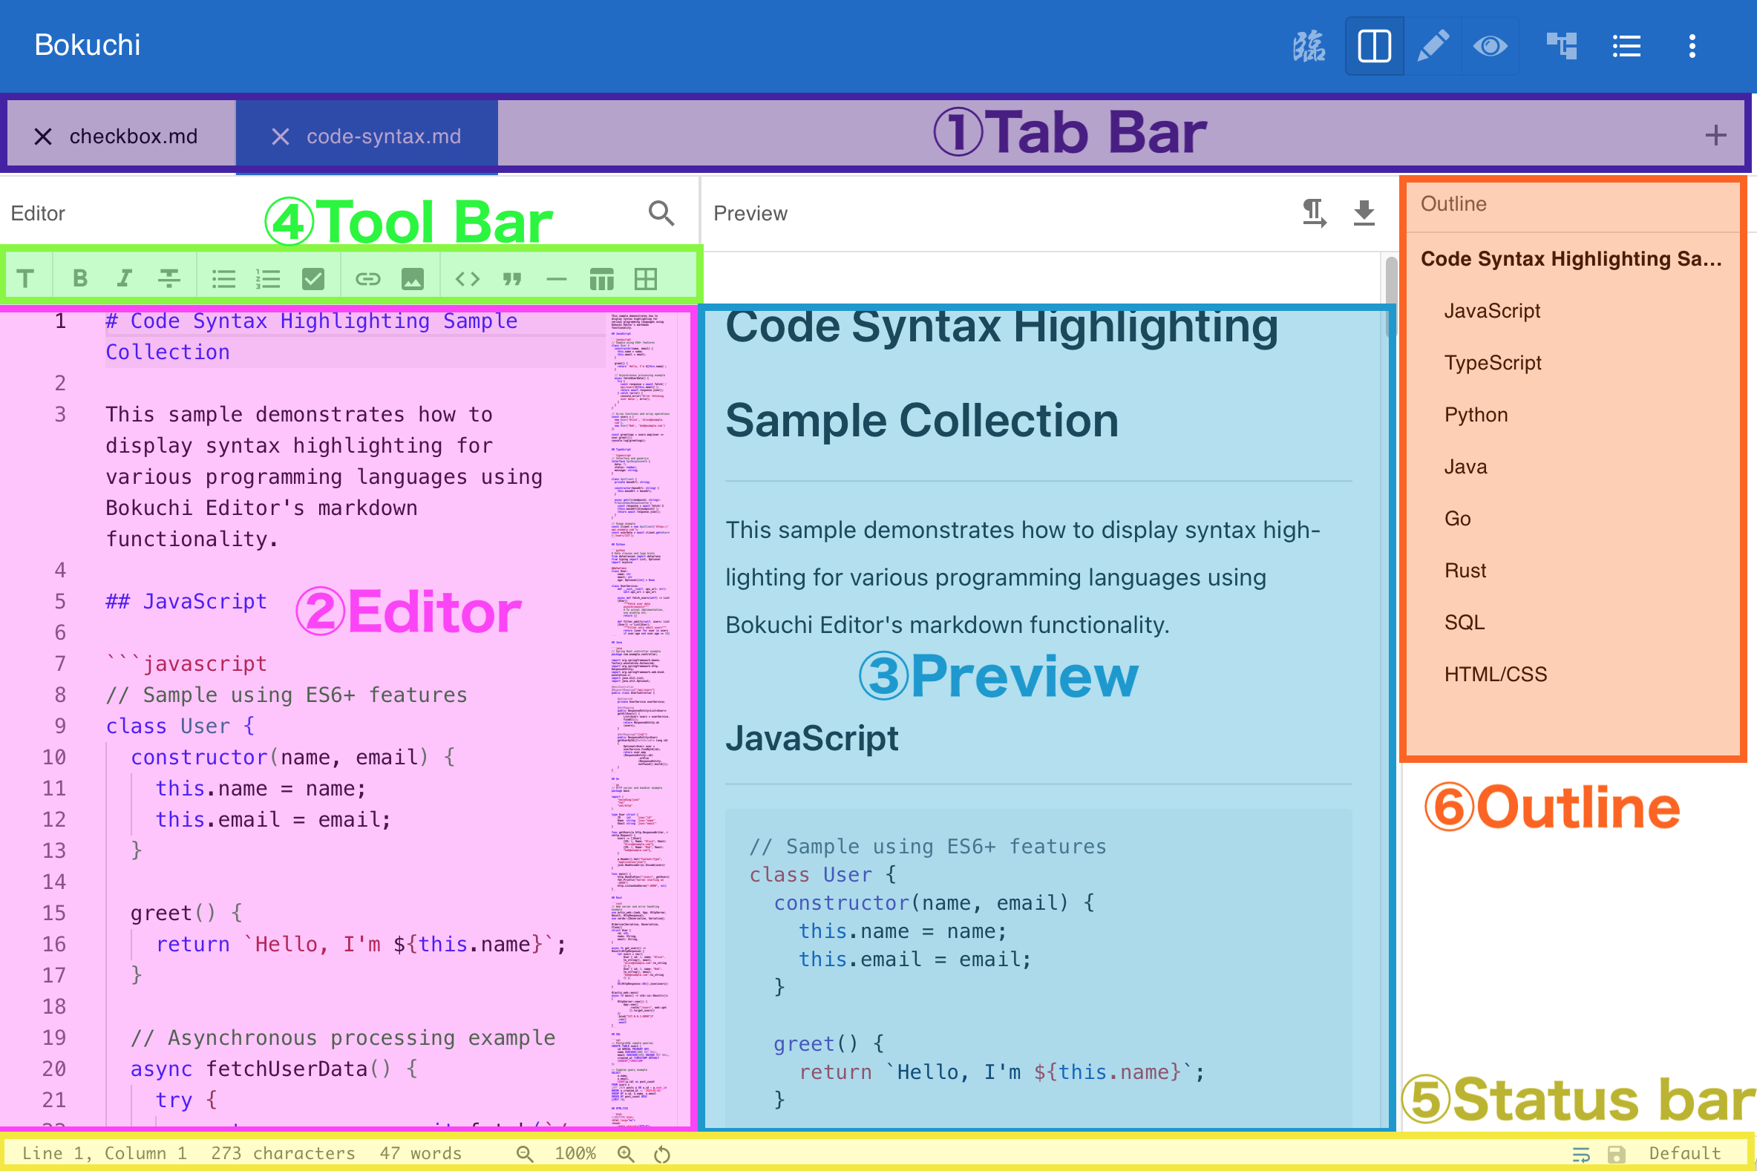Insert heading with the T text icon
The image size is (1757, 1171).
coord(26,278)
